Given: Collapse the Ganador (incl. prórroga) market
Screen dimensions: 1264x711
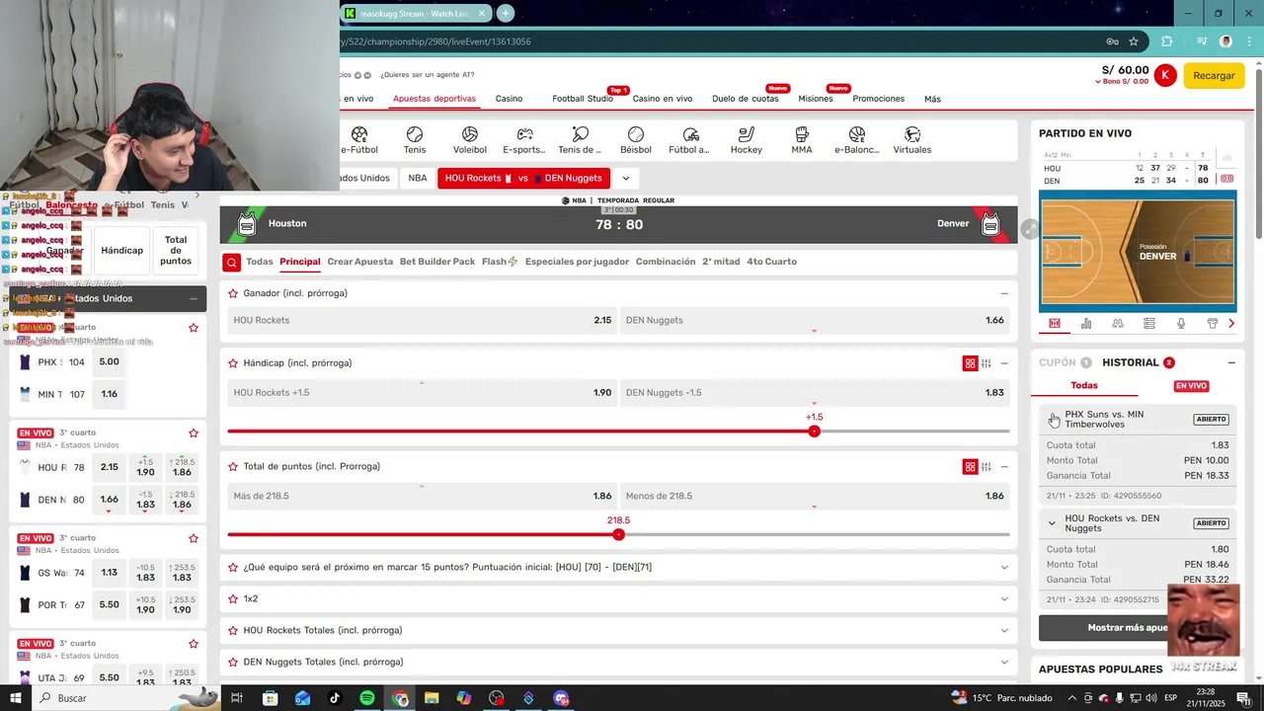Looking at the screenshot, I should point(1004,293).
